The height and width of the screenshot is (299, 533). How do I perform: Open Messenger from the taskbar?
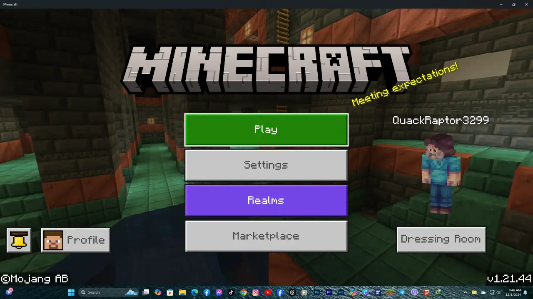tap(219, 292)
